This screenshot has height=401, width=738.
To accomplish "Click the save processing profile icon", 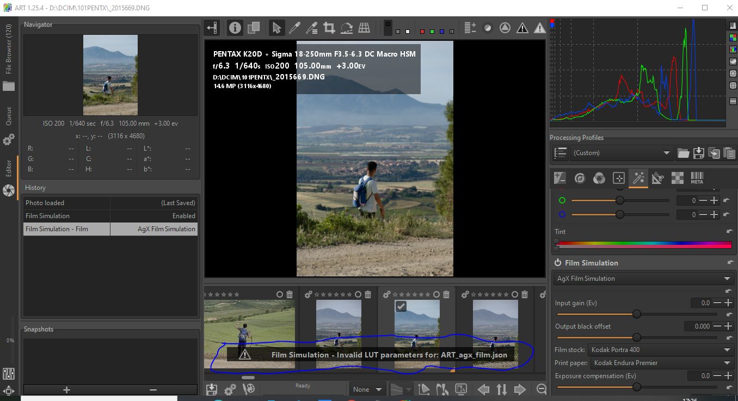I will pos(699,153).
